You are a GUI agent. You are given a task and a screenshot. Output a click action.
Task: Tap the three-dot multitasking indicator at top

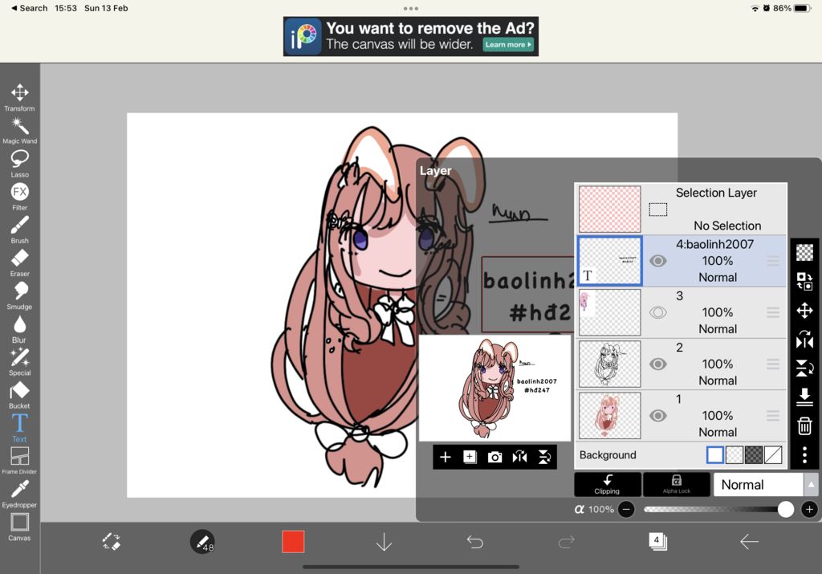[x=411, y=8]
